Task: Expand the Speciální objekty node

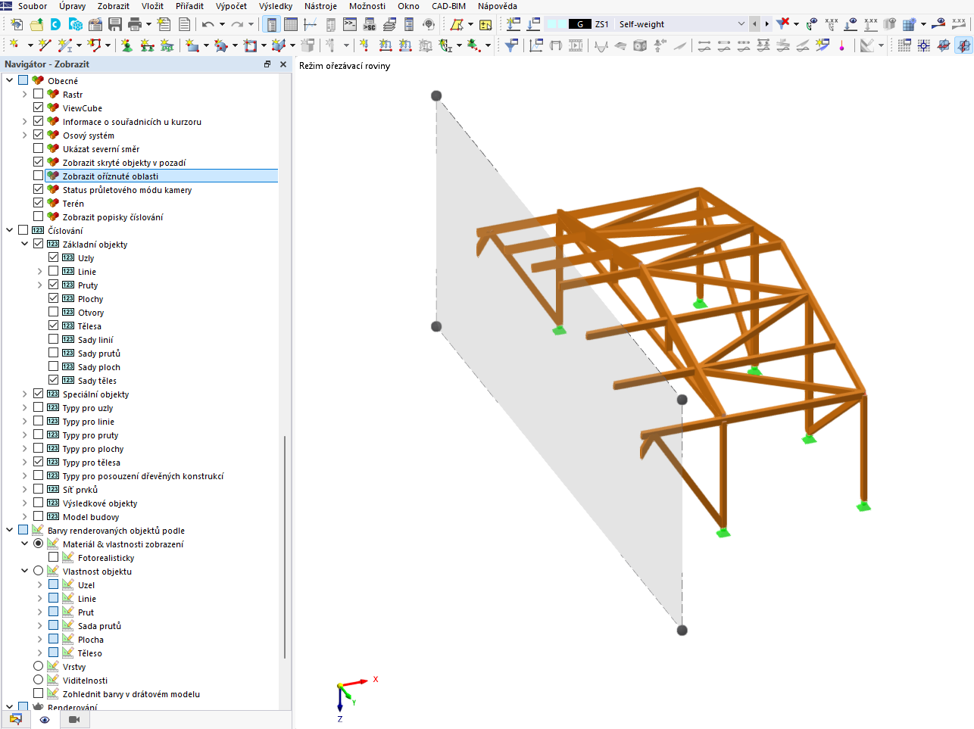Action: [24, 394]
